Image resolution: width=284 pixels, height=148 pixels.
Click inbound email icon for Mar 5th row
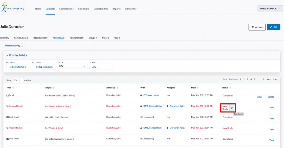pos(7,106)
